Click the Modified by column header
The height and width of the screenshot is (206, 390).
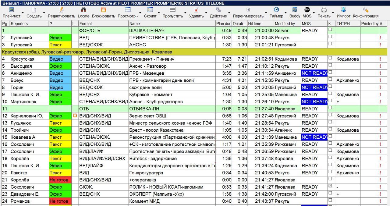pos(287,23)
